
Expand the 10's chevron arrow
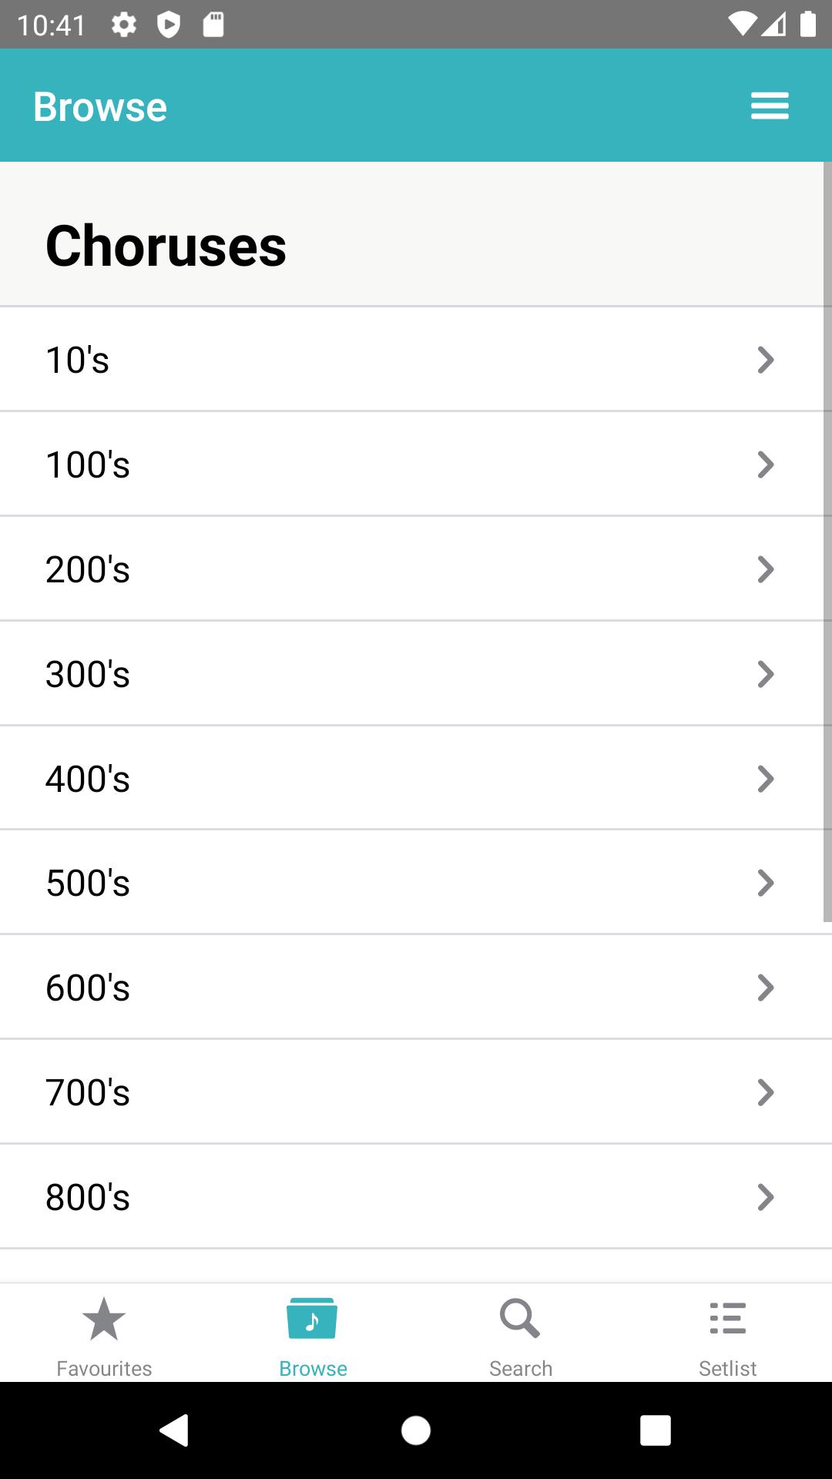pos(766,360)
